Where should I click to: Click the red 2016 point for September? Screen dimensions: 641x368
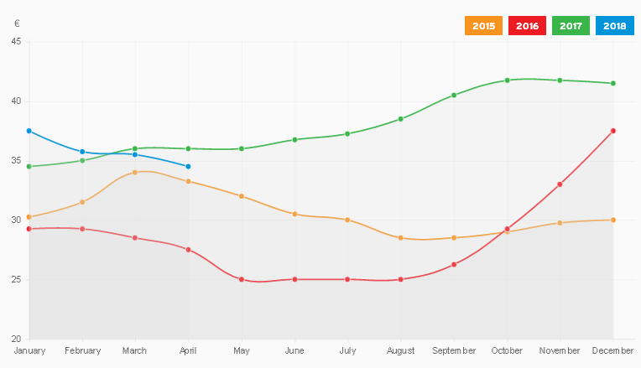click(454, 265)
